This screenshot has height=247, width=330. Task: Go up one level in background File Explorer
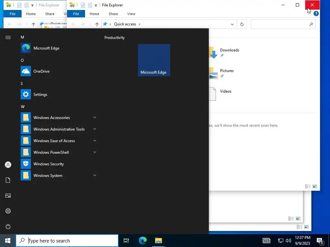click(x=33, y=24)
